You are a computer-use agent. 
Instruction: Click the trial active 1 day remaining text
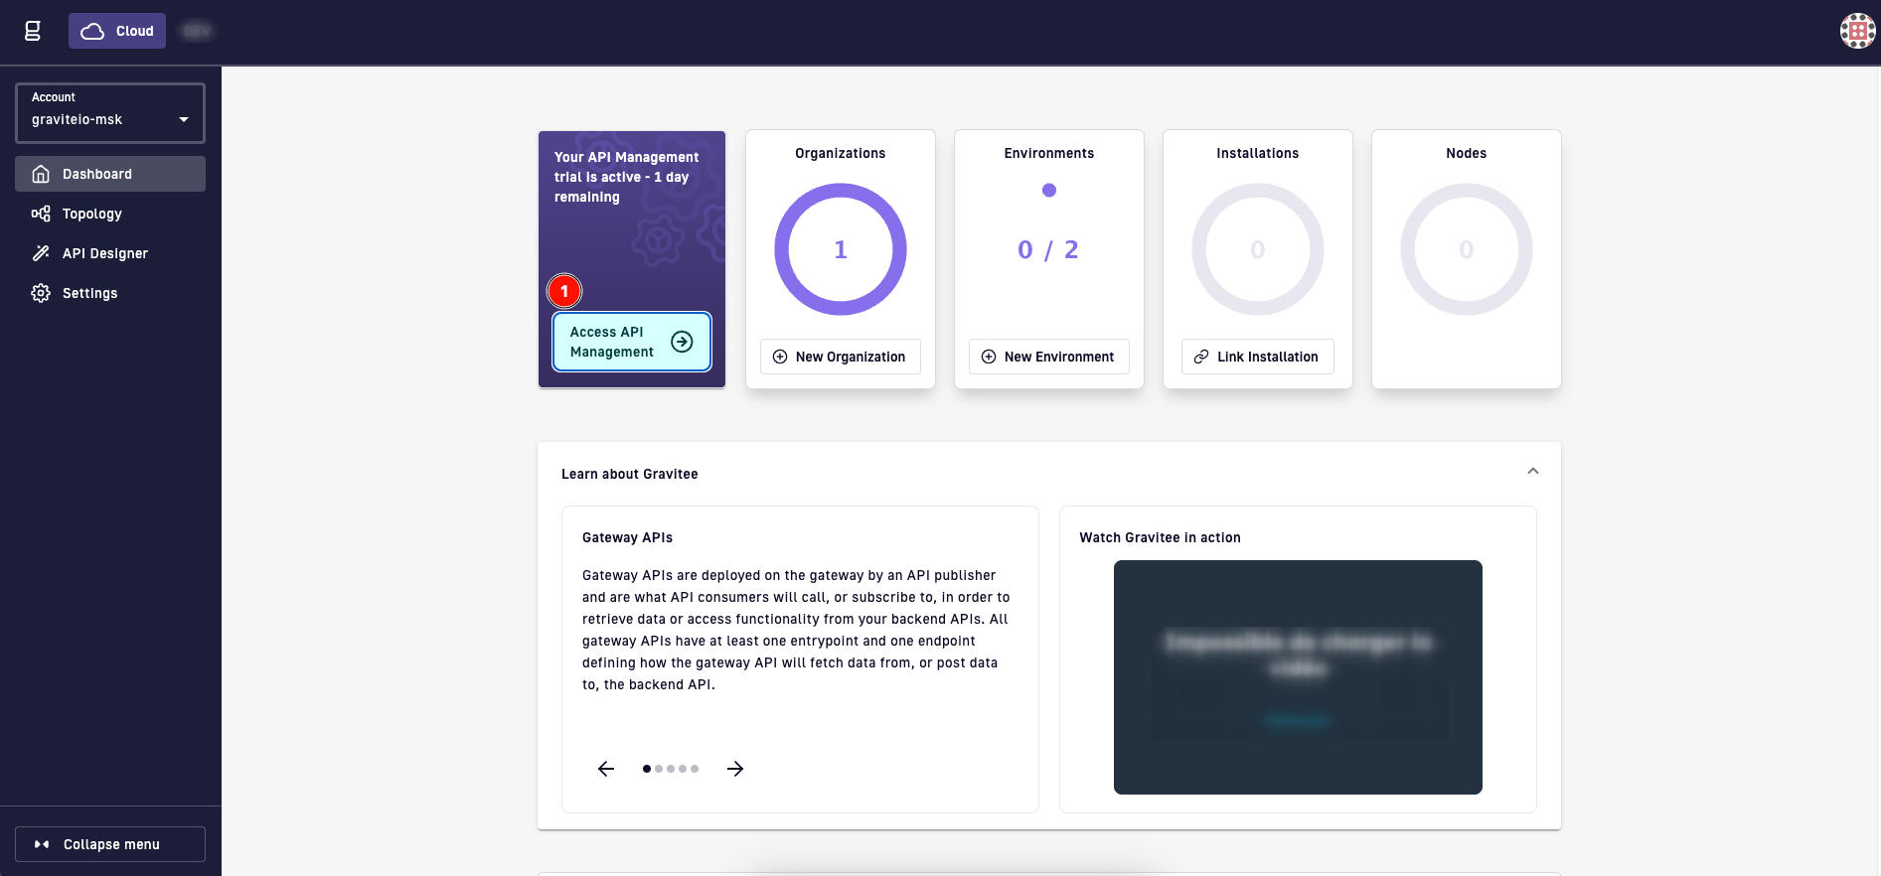[x=627, y=177]
